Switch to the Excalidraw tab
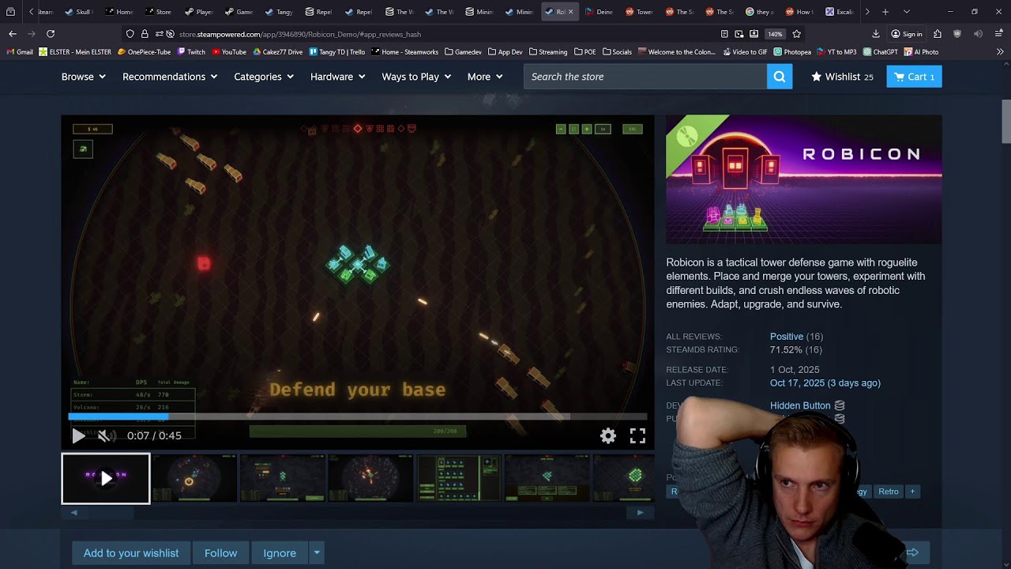 [x=839, y=12]
